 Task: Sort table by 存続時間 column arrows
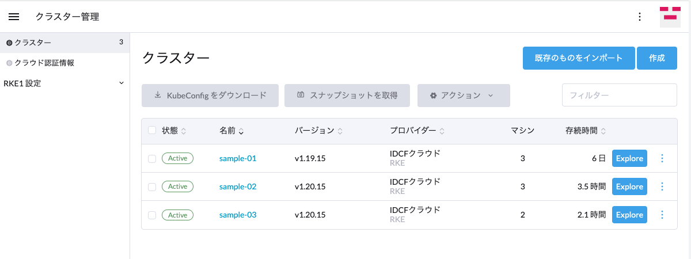tap(603, 131)
